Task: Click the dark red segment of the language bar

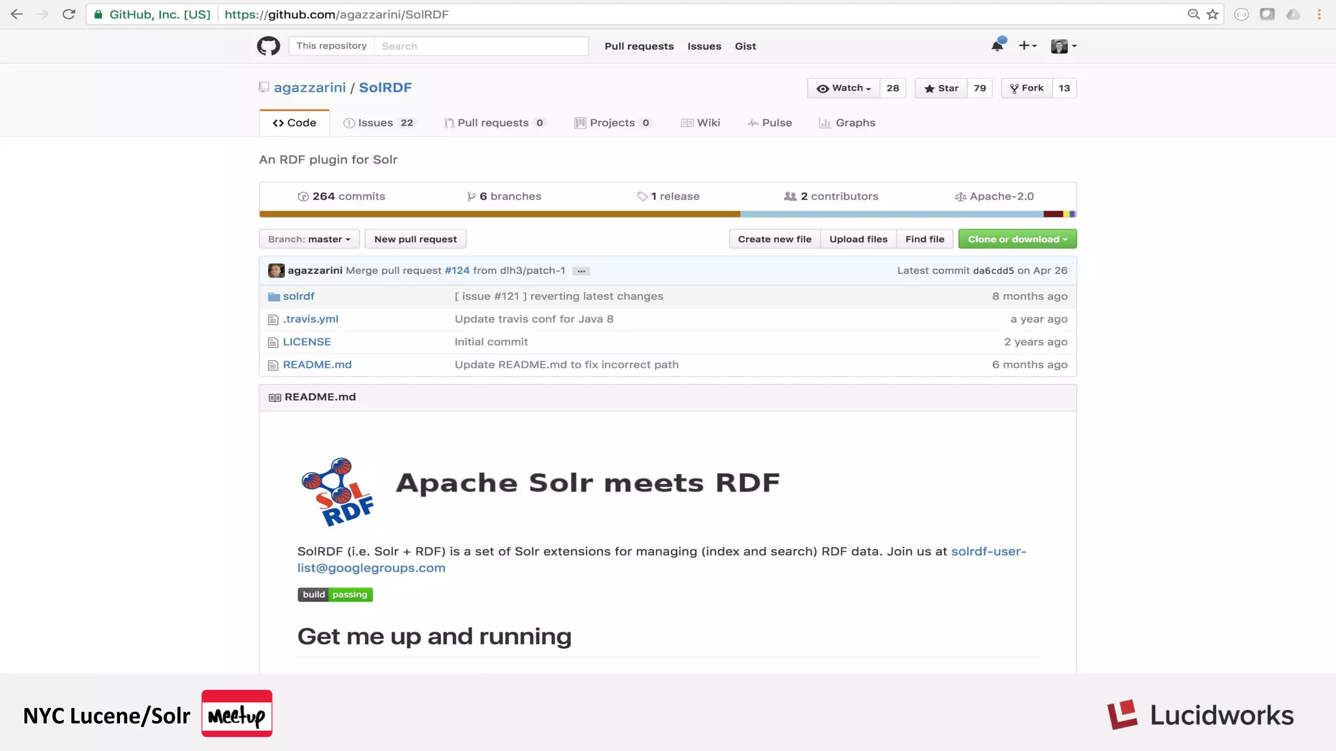Action: pyautogui.click(x=1054, y=214)
